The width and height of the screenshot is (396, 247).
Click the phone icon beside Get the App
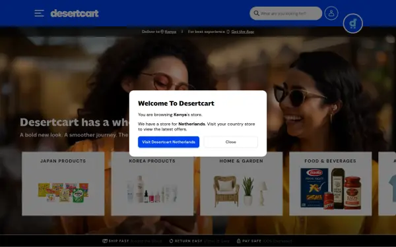(x=228, y=32)
